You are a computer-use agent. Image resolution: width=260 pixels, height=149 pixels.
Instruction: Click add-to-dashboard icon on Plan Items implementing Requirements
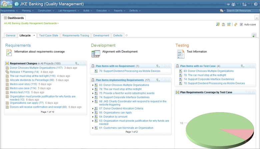[x=158, y=80]
